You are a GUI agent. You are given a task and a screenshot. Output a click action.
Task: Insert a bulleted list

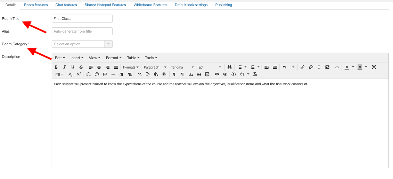click(x=240, y=67)
